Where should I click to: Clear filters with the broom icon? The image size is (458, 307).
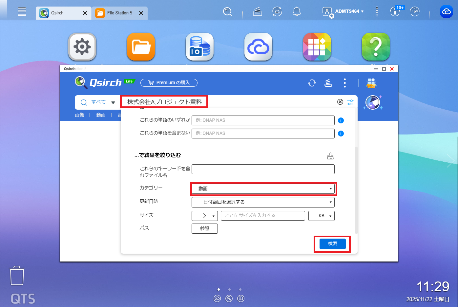(x=330, y=156)
